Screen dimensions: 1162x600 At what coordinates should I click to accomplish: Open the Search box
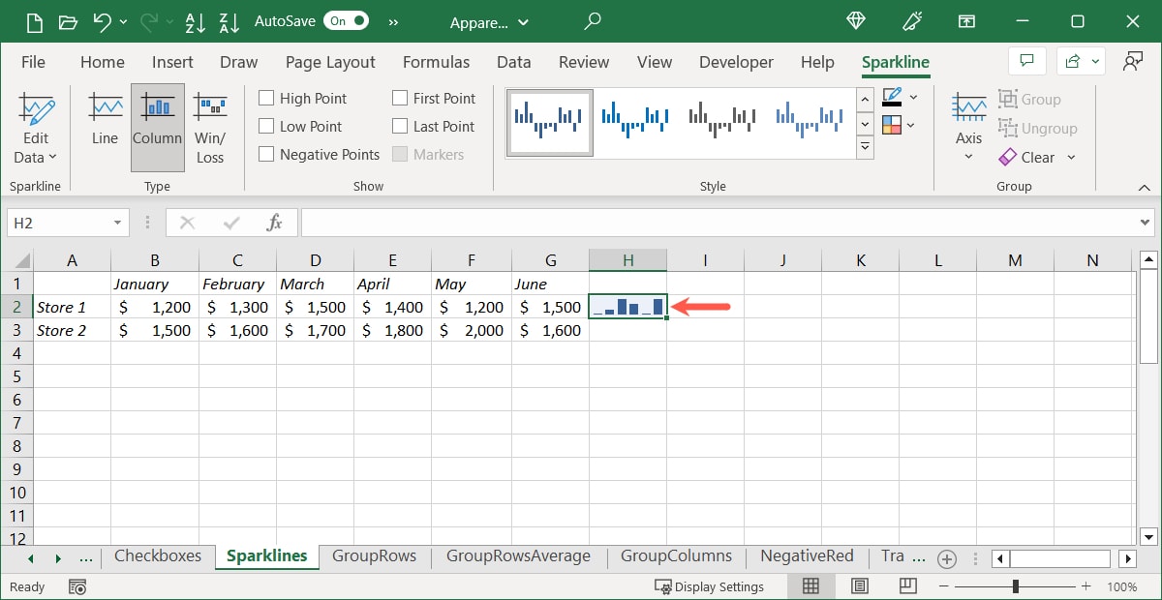click(592, 21)
